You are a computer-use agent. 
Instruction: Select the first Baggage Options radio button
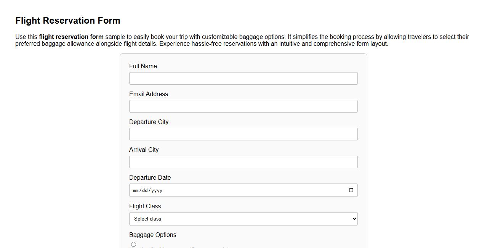click(x=134, y=244)
